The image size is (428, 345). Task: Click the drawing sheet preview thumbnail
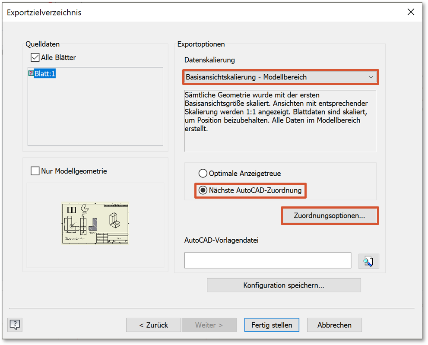tap(95, 223)
